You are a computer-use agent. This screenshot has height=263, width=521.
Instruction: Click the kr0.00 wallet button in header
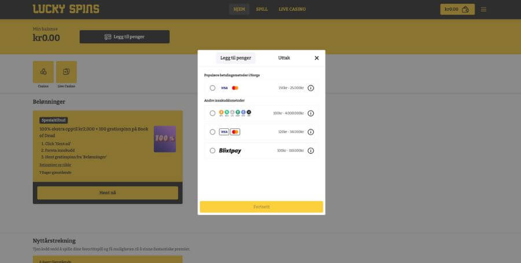[x=457, y=9]
